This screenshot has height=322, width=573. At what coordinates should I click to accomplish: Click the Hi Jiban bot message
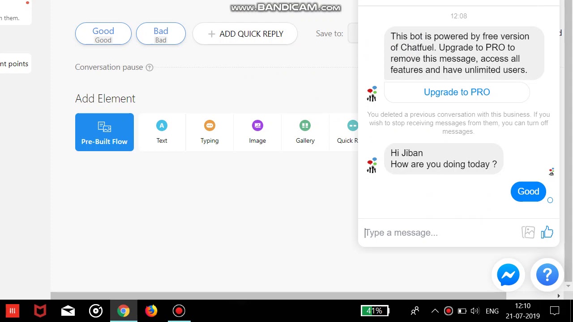(x=444, y=159)
